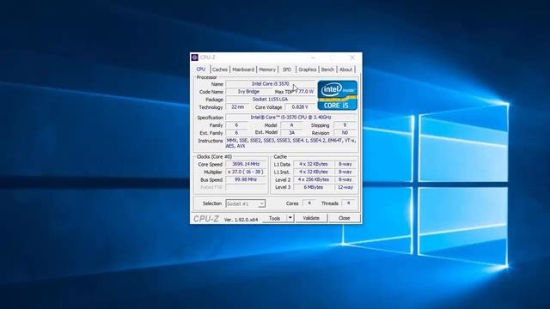Click the Max TDP value '77.0 W'

click(306, 92)
